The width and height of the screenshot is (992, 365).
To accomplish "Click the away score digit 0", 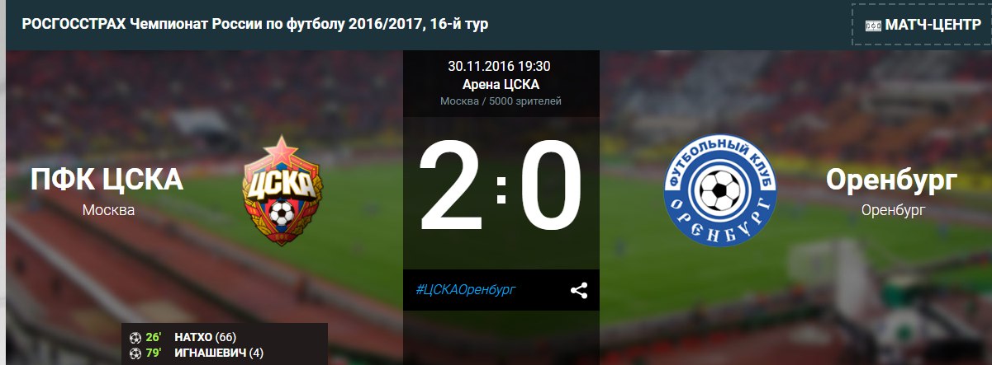I will pyautogui.click(x=551, y=188).
